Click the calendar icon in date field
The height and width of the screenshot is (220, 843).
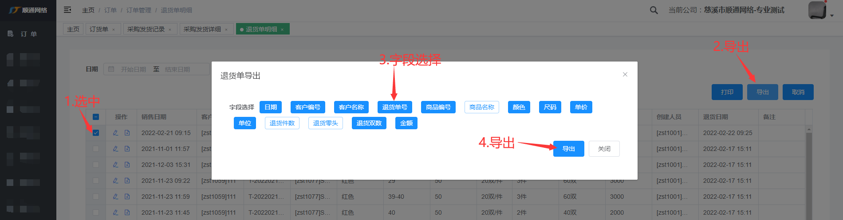click(x=111, y=69)
